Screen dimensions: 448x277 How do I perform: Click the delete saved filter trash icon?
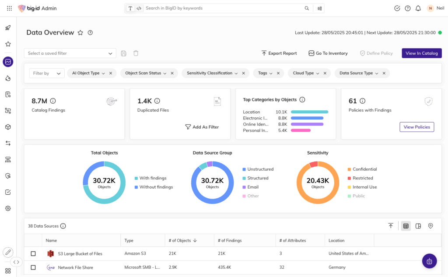coord(136,53)
